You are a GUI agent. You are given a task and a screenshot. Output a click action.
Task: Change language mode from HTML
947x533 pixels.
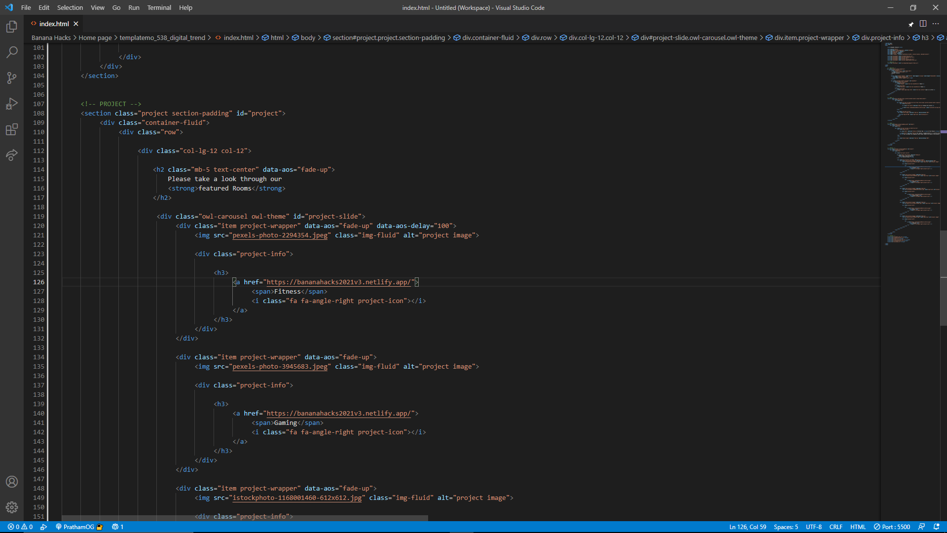(858, 527)
